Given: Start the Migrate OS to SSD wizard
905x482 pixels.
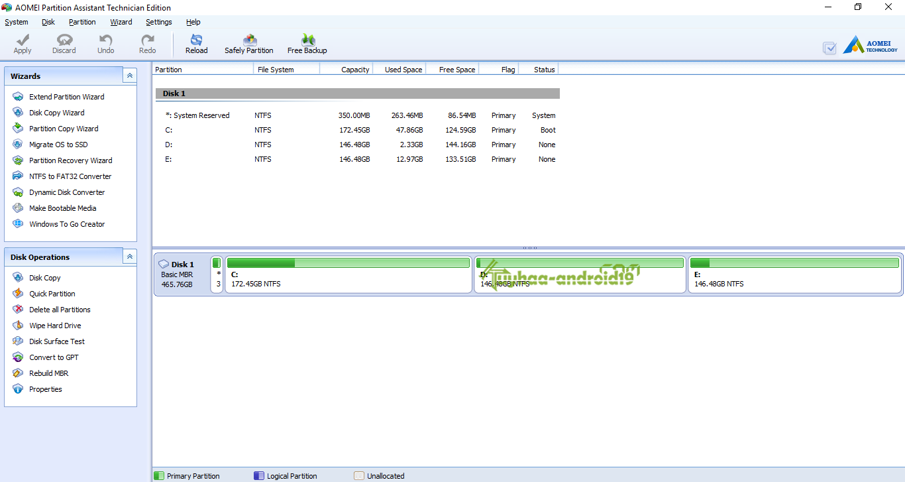Looking at the screenshot, I should pyautogui.click(x=58, y=145).
